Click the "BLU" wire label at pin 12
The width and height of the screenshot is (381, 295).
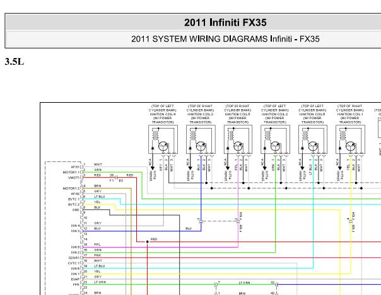tap(97, 228)
